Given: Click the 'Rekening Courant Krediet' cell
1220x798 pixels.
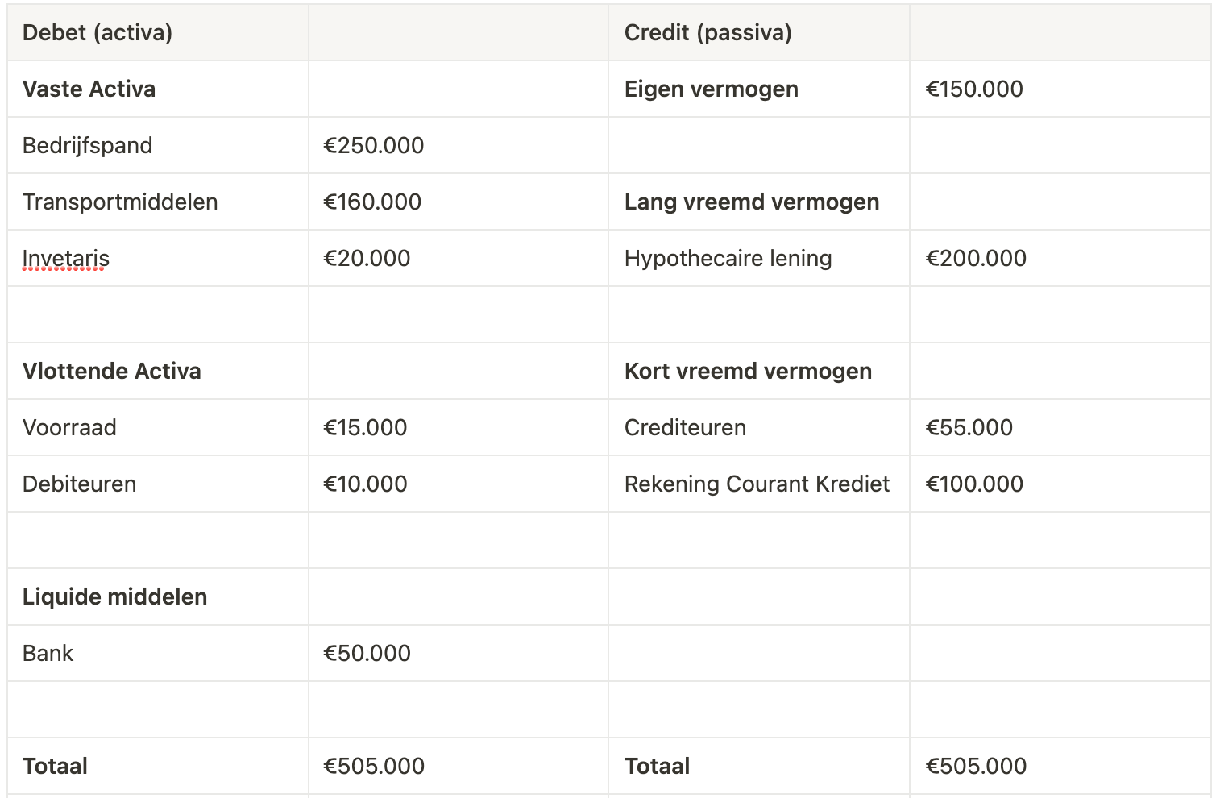Looking at the screenshot, I should [757, 484].
